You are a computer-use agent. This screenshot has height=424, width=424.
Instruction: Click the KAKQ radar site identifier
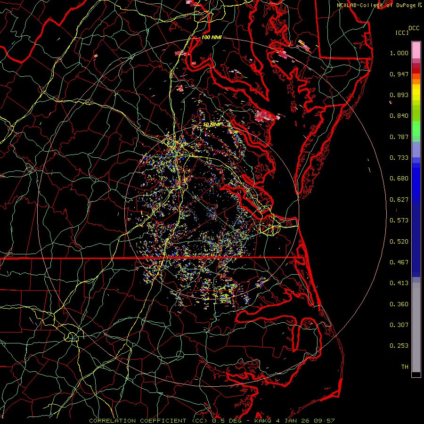tap(263, 421)
